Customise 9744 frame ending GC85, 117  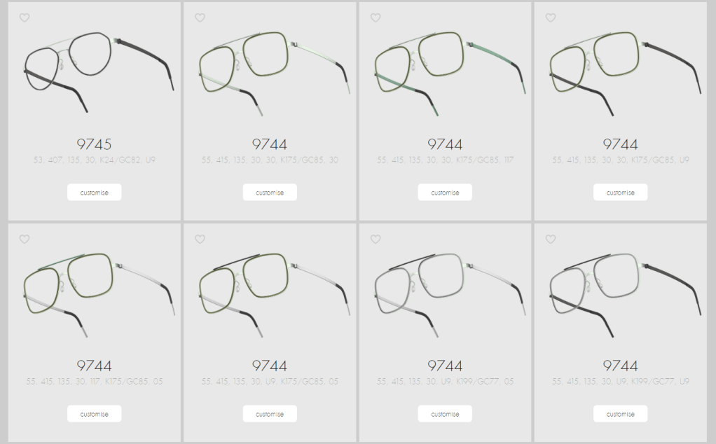(445, 192)
